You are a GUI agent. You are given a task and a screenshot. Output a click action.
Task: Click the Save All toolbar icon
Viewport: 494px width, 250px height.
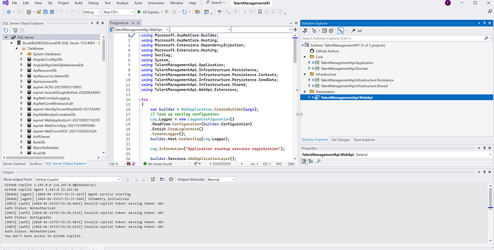click(52, 12)
